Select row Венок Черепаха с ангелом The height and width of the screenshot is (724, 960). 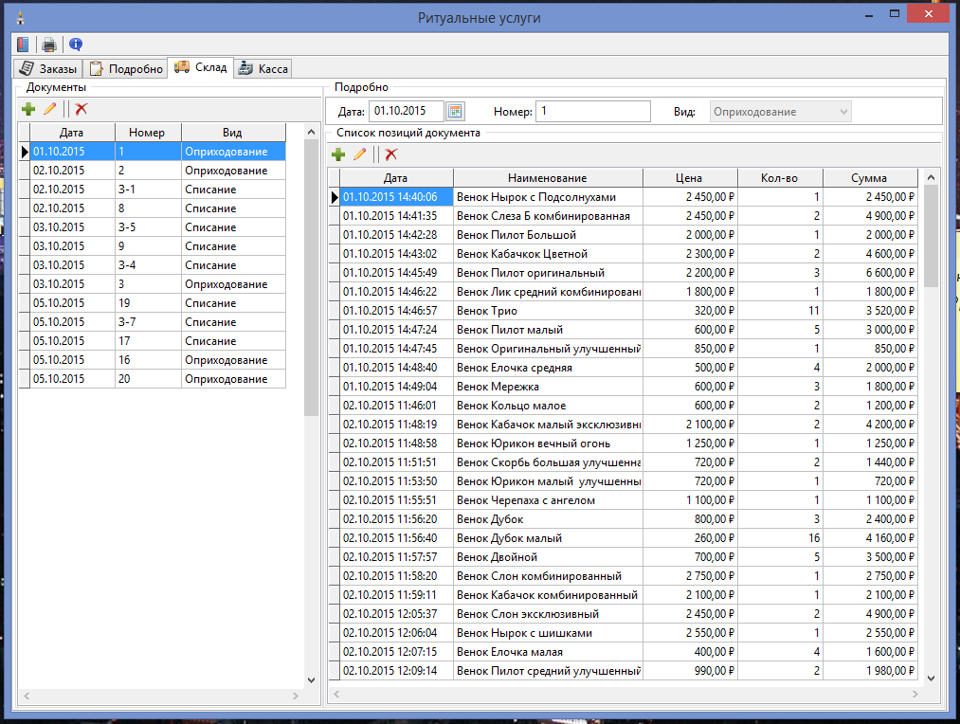point(624,500)
